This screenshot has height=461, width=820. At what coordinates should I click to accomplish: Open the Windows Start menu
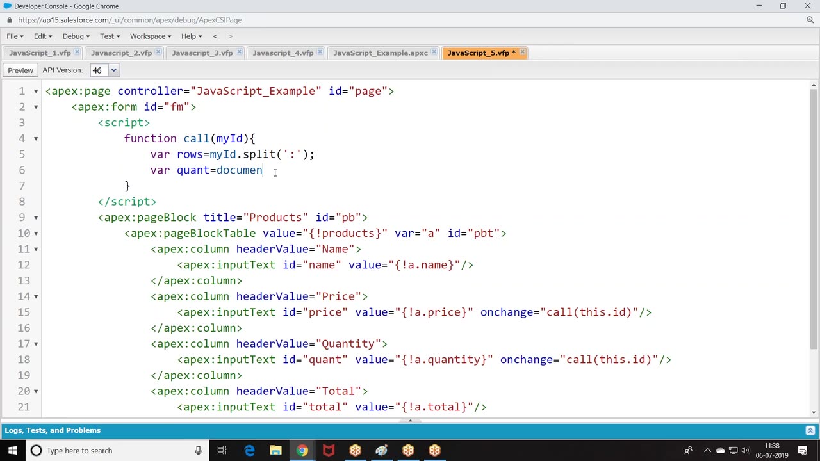click(13, 450)
